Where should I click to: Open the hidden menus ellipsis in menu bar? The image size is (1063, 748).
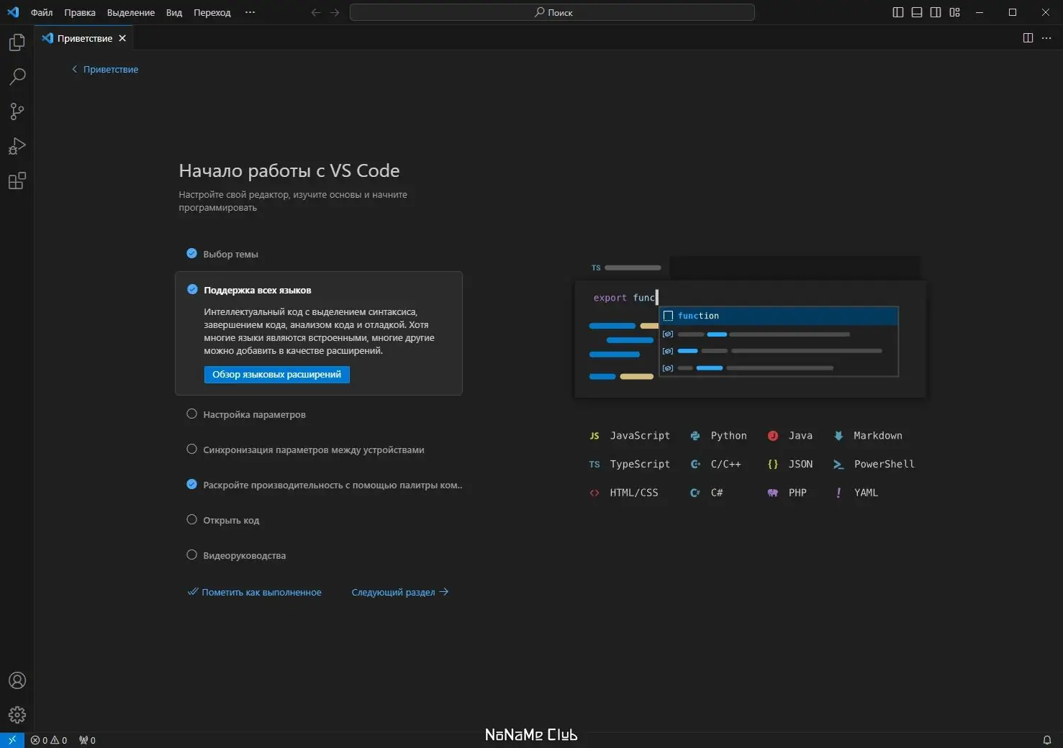pos(250,12)
